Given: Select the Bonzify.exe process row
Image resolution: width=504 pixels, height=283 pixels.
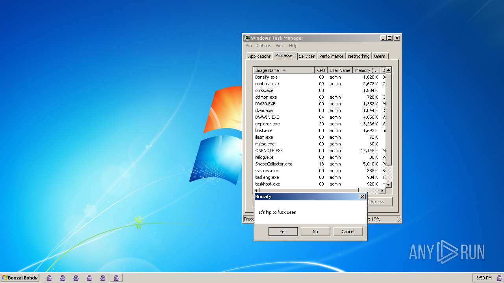Looking at the screenshot, I should point(319,77).
